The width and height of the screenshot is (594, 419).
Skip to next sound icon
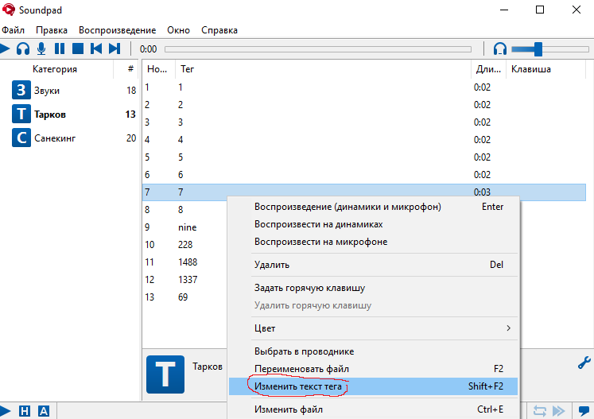point(115,48)
